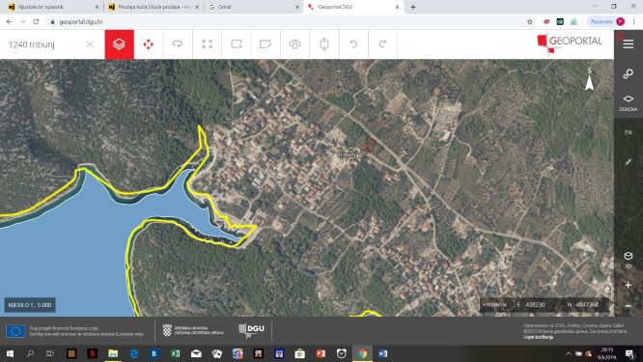The height and width of the screenshot is (362, 643).
Task: Click the DGU logo in footer
Action: [x=251, y=330]
